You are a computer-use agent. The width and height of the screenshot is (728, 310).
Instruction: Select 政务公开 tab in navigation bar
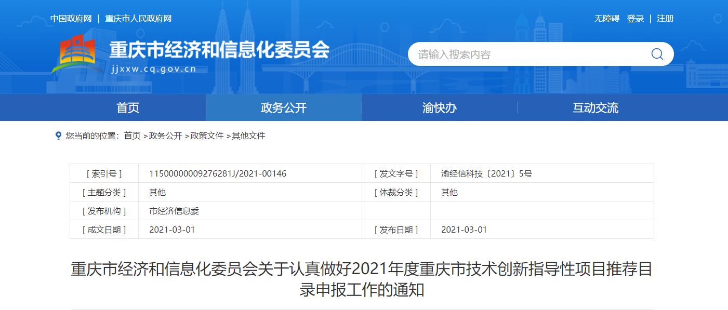284,107
